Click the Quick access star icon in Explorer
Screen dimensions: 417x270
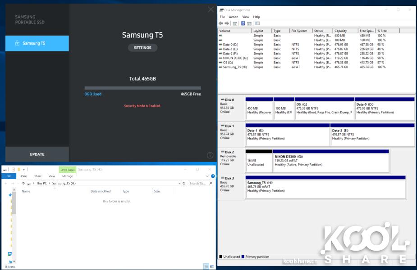click(10, 195)
